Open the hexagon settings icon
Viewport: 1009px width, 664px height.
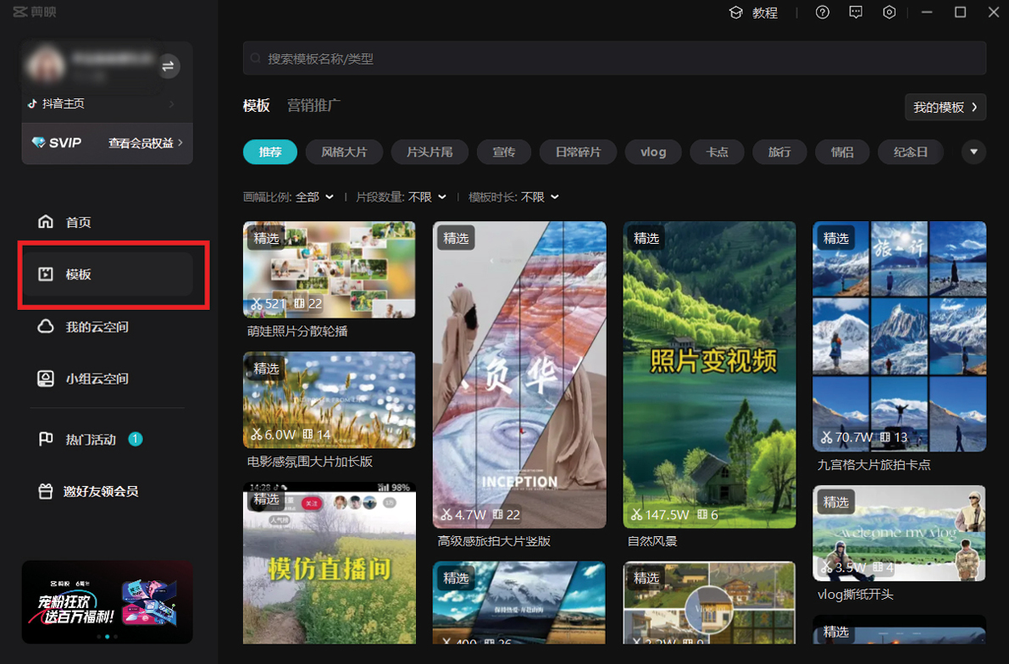(889, 13)
